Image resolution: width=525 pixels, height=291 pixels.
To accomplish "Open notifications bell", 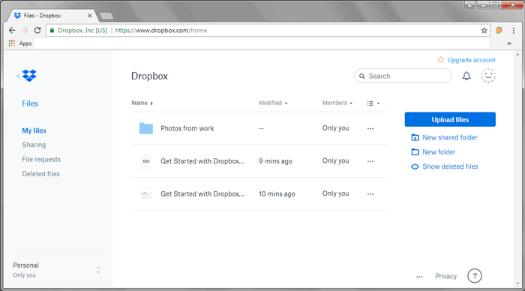I will click(x=466, y=76).
